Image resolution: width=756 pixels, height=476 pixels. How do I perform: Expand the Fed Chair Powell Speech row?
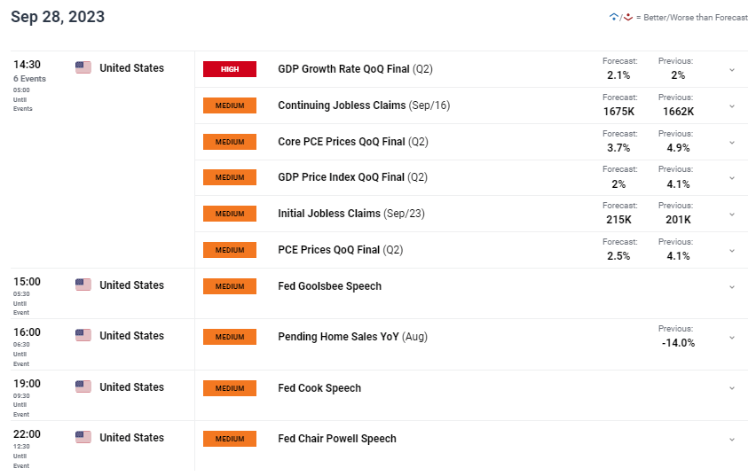pyautogui.click(x=732, y=440)
